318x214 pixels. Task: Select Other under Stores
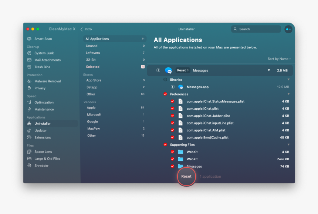(x=115, y=94)
